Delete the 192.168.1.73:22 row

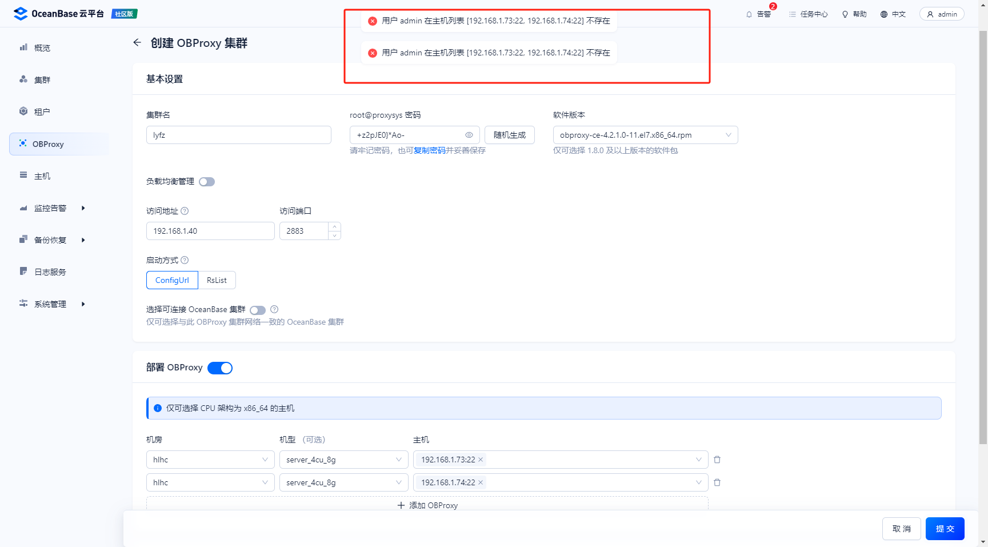(x=717, y=460)
